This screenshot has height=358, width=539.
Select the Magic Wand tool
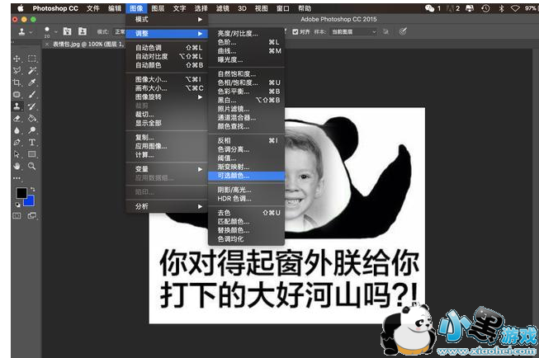31,71
